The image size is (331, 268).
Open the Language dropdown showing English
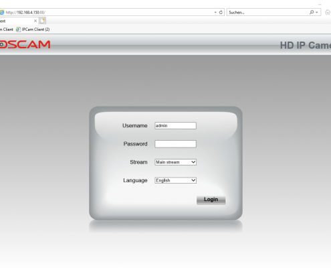click(x=175, y=180)
